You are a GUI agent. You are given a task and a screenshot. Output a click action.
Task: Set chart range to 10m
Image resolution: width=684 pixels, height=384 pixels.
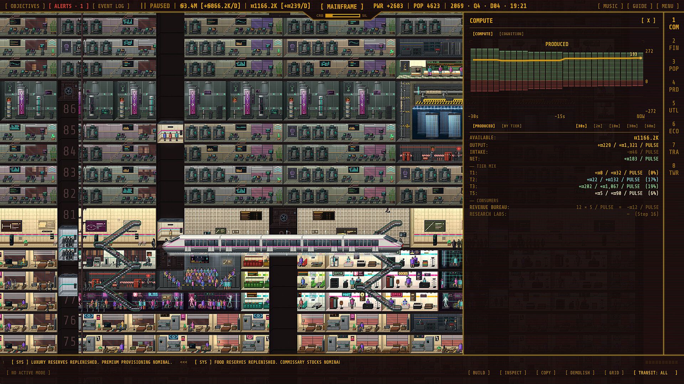click(615, 126)
